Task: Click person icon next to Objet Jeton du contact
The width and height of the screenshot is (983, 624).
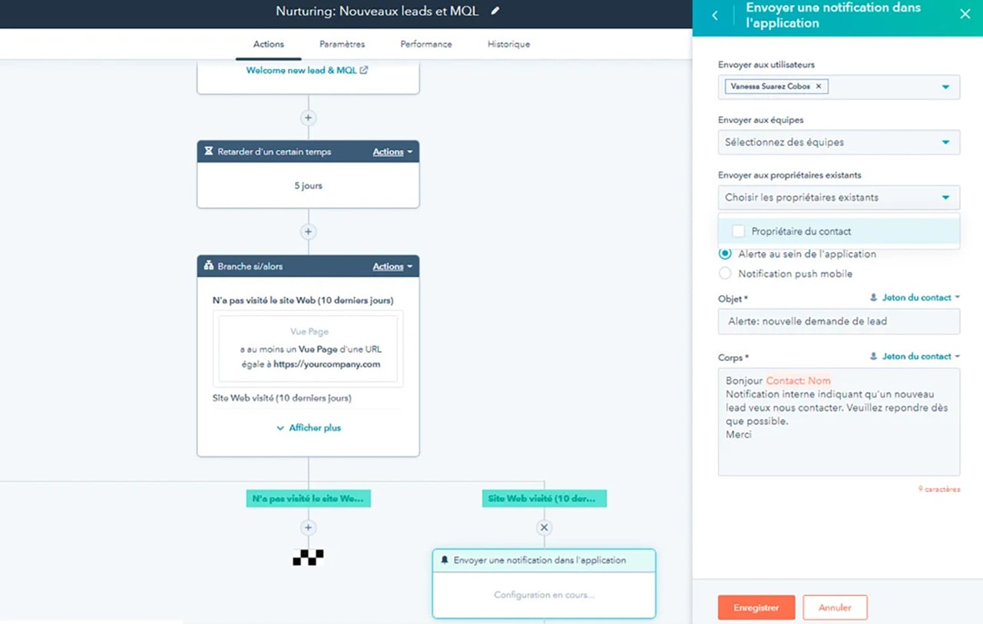Action: [873, 297]
